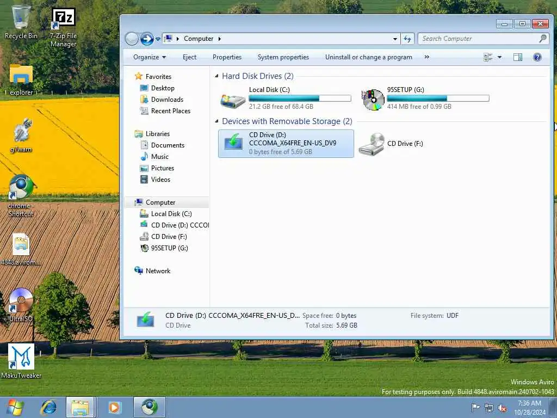Open the Help question mark icon
Screen dimensions: 557x418
[x=537, y=57]
